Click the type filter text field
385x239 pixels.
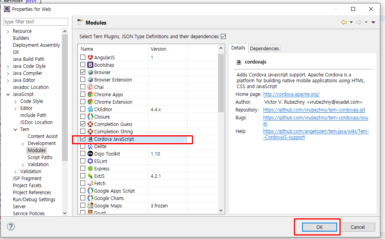coord(35,21)
